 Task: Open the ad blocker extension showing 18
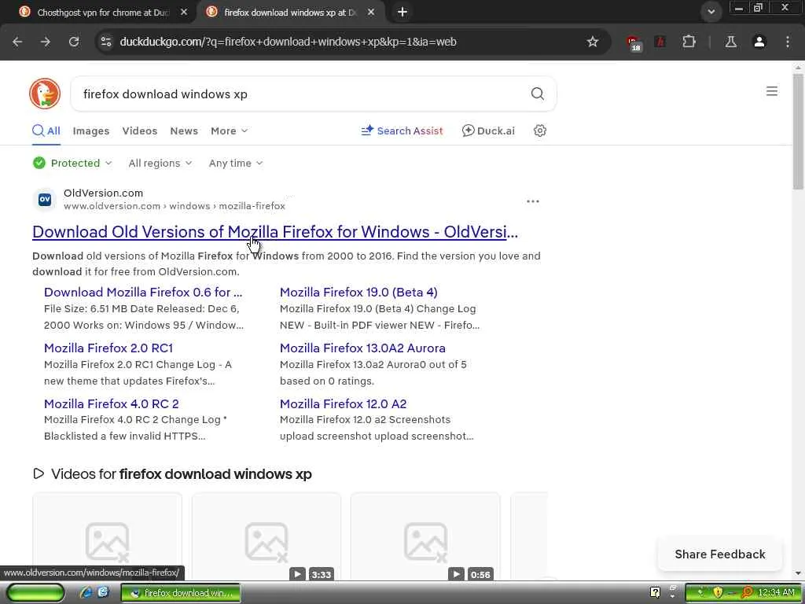pyautogui.click(x=633, y=42)
